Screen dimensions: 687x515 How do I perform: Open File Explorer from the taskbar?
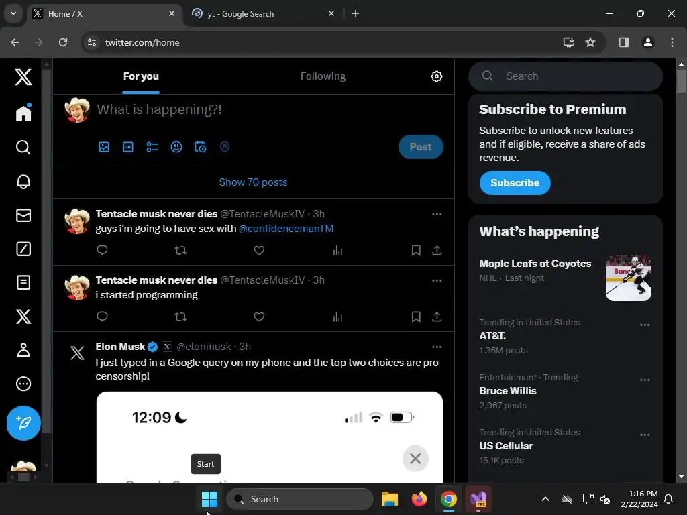(x=390, y=499)
